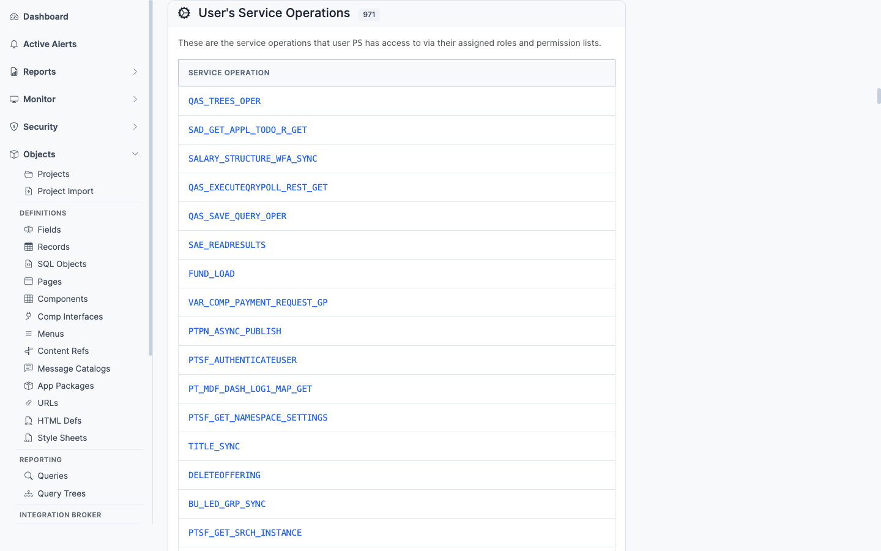
Task: Click the Query Trees hierarchy icon
Action: coord(29,493)
